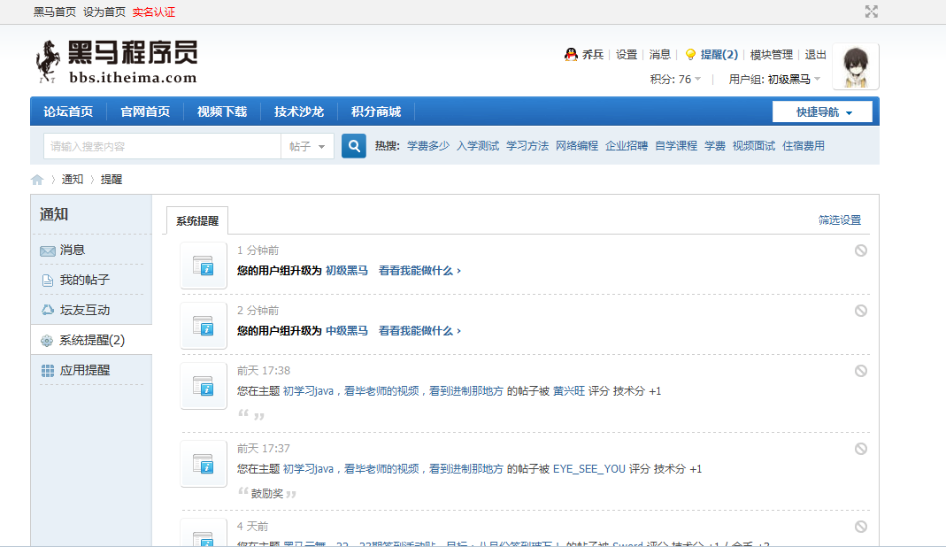Click the fullscreen toggle icon at top right
Image resolution: width=946 pixels, height=547 pixels.
(x=871, y=12)
